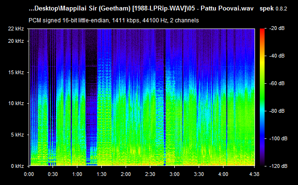Click the 2:30 time marker
This screenshot has width=298, height=185.
pyautogui.click(x=150, y=174)
